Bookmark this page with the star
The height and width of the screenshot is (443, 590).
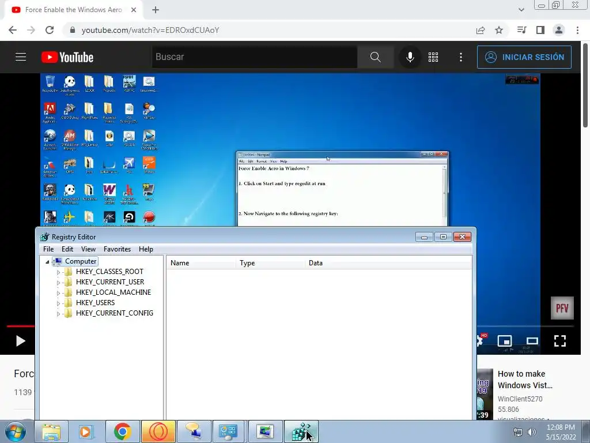(499, 30)
